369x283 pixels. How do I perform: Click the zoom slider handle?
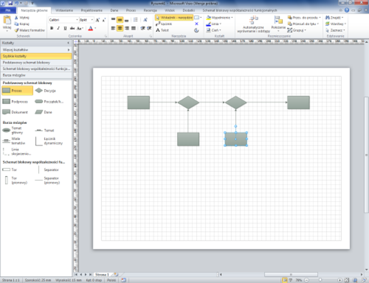320,280
